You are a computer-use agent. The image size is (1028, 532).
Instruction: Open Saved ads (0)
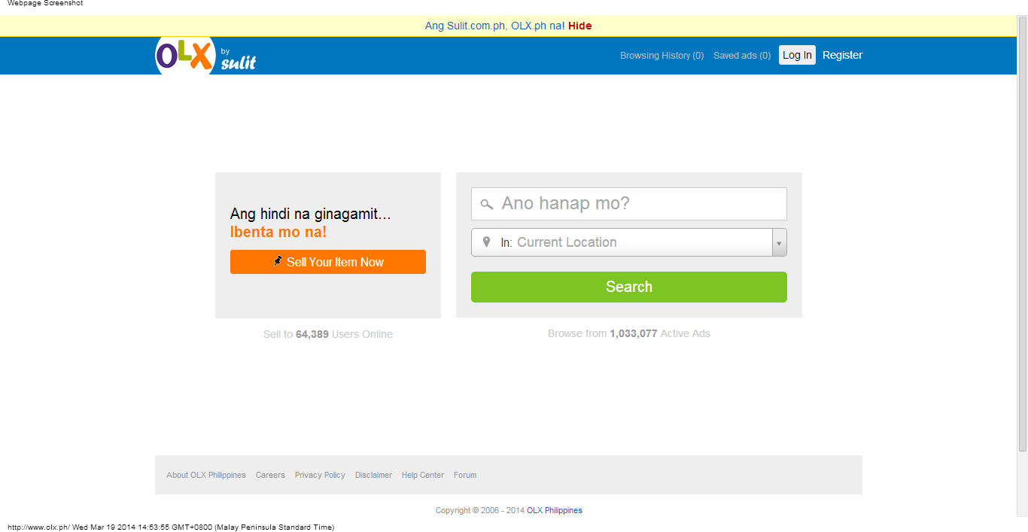coord(742,56)
